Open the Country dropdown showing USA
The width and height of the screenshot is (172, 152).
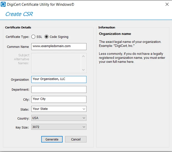[x=84, y=118]
